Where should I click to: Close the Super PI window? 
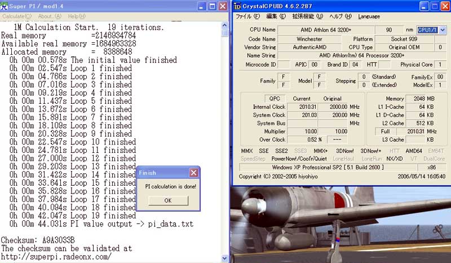pyautogui.click(x=223, y=6)
